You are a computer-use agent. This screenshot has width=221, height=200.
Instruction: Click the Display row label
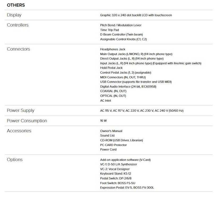(14, 15)
